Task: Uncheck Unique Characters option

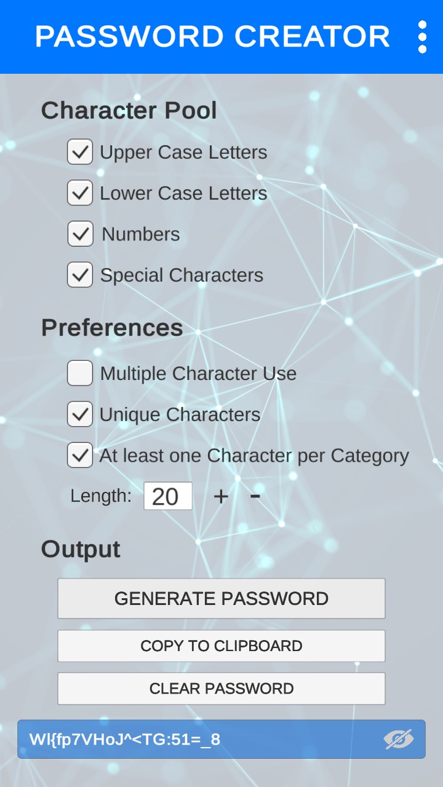Action: point(80,414)
